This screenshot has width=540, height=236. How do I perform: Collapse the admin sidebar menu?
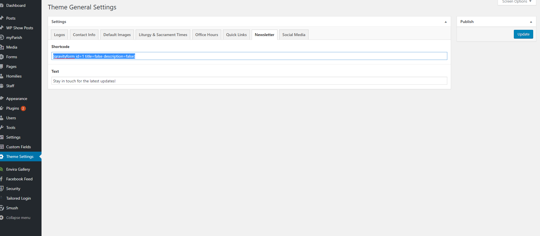pyautogui.click(x=18, y=218)
